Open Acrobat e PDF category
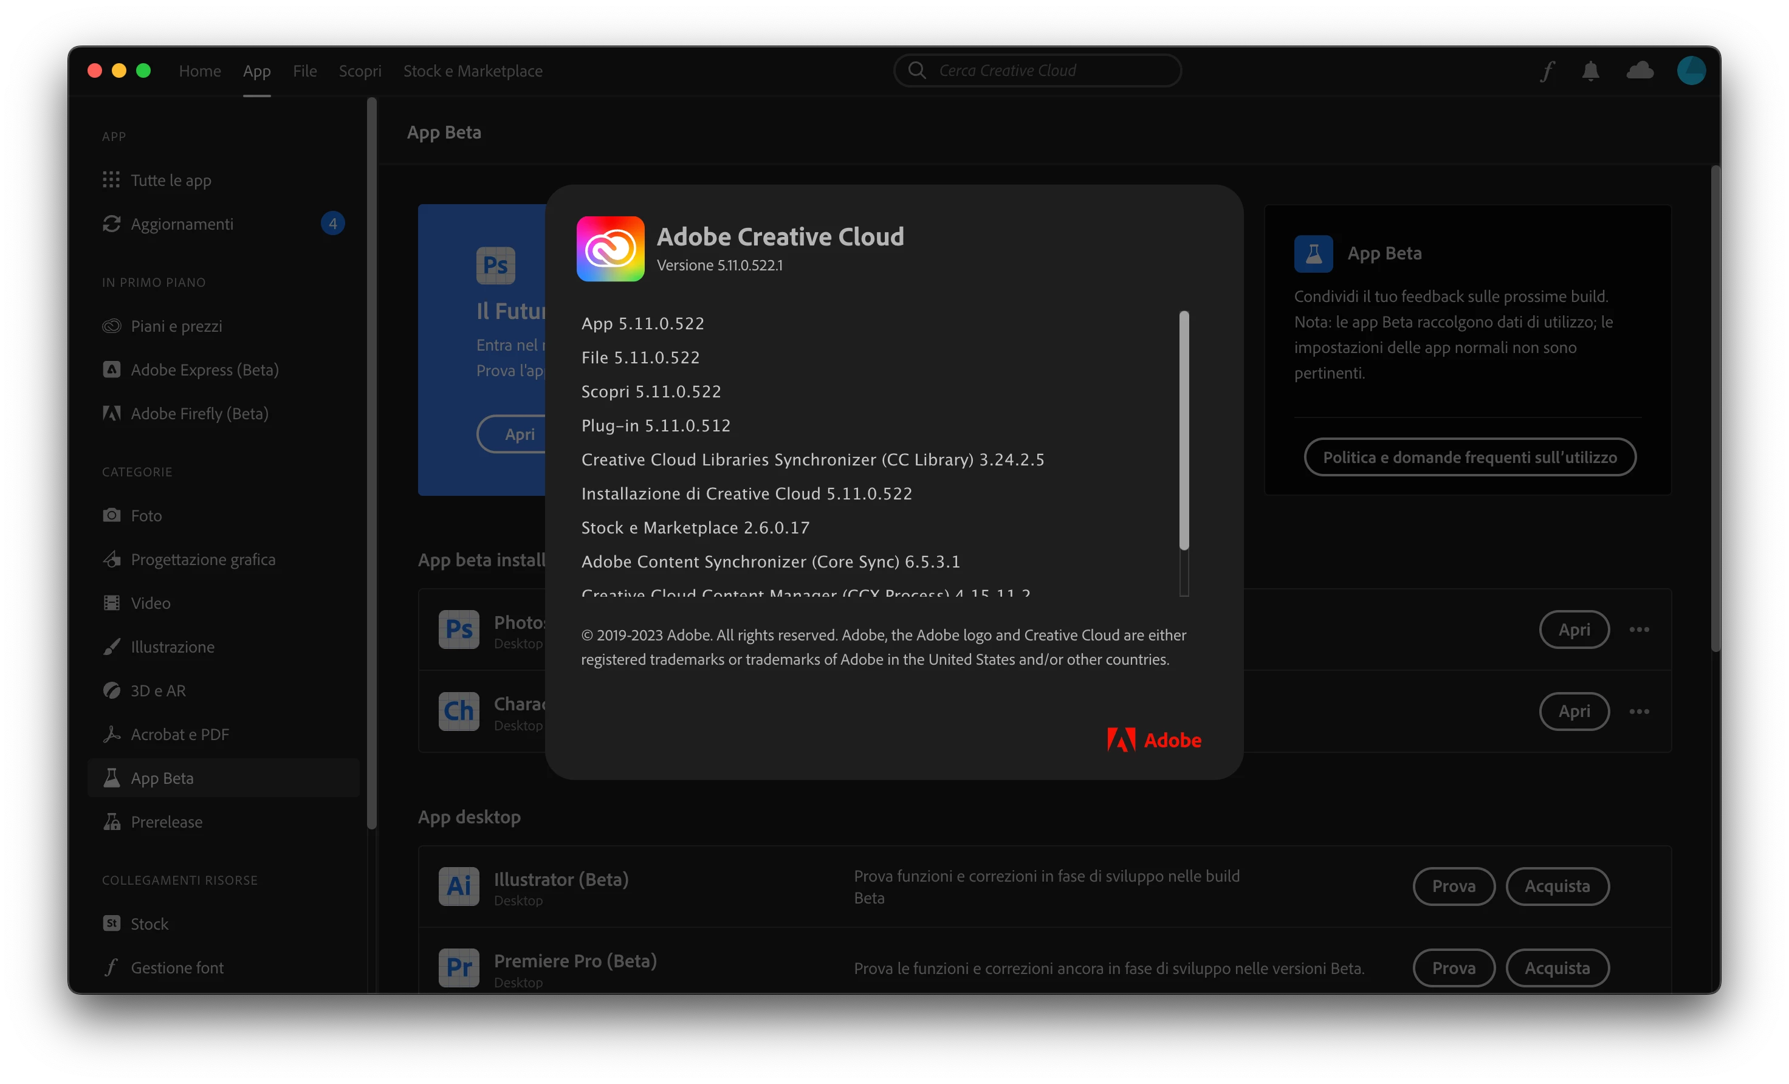1789x1084 pixels. click(x=179, y=734)
